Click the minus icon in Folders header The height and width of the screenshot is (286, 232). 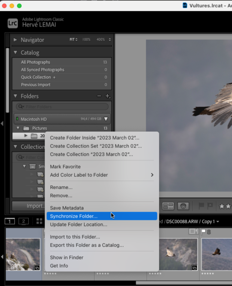pos(99,96)
